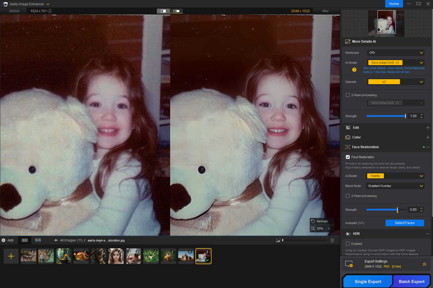
Task: Click the Export Settings gear icon
Action: [349, 264]
